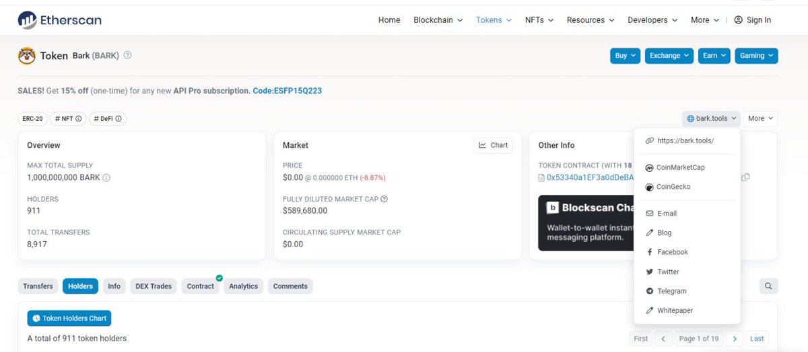808x352 pixels.
Task: Click the '$589,680.00' market cap value
Action: click(305, 210)
